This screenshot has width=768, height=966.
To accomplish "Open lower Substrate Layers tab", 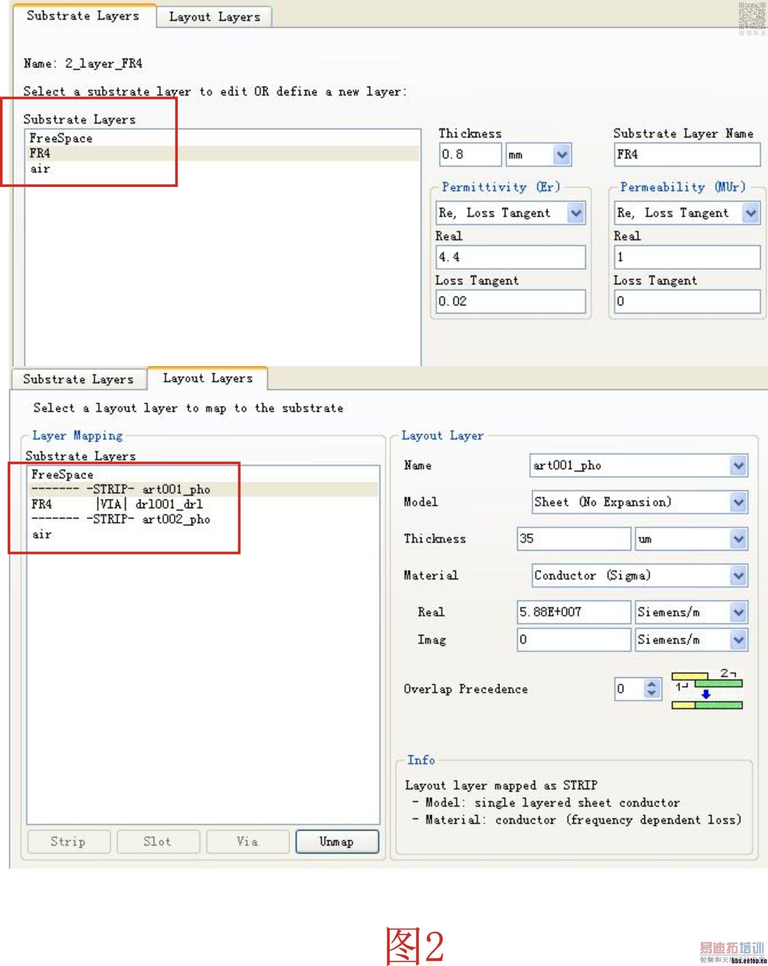I will (78, 379).
